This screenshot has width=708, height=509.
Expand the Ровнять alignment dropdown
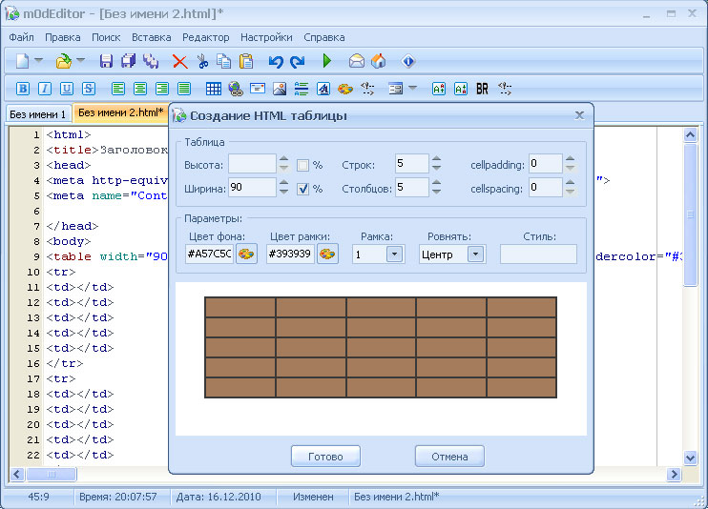pyautogui.click(x=474, y=254)
